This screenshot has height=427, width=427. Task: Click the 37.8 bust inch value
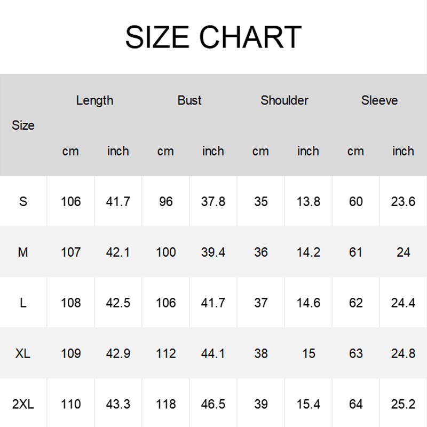click(213, 202)
